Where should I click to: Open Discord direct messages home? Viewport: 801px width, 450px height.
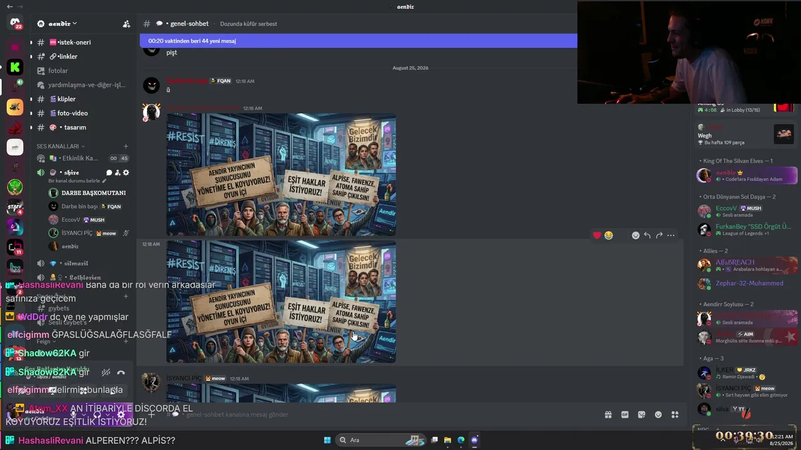[x=15, y=23]
